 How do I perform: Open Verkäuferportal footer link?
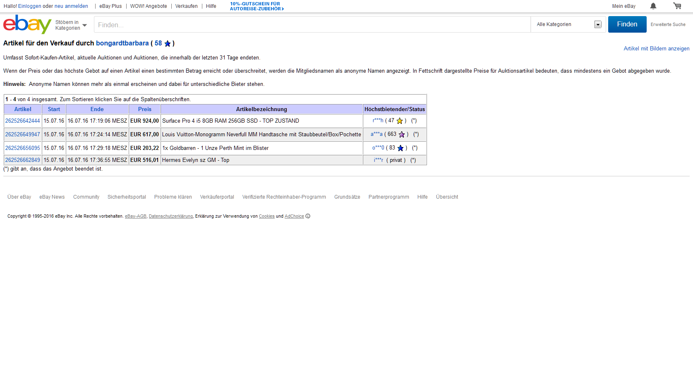click(x=217, y=197)
